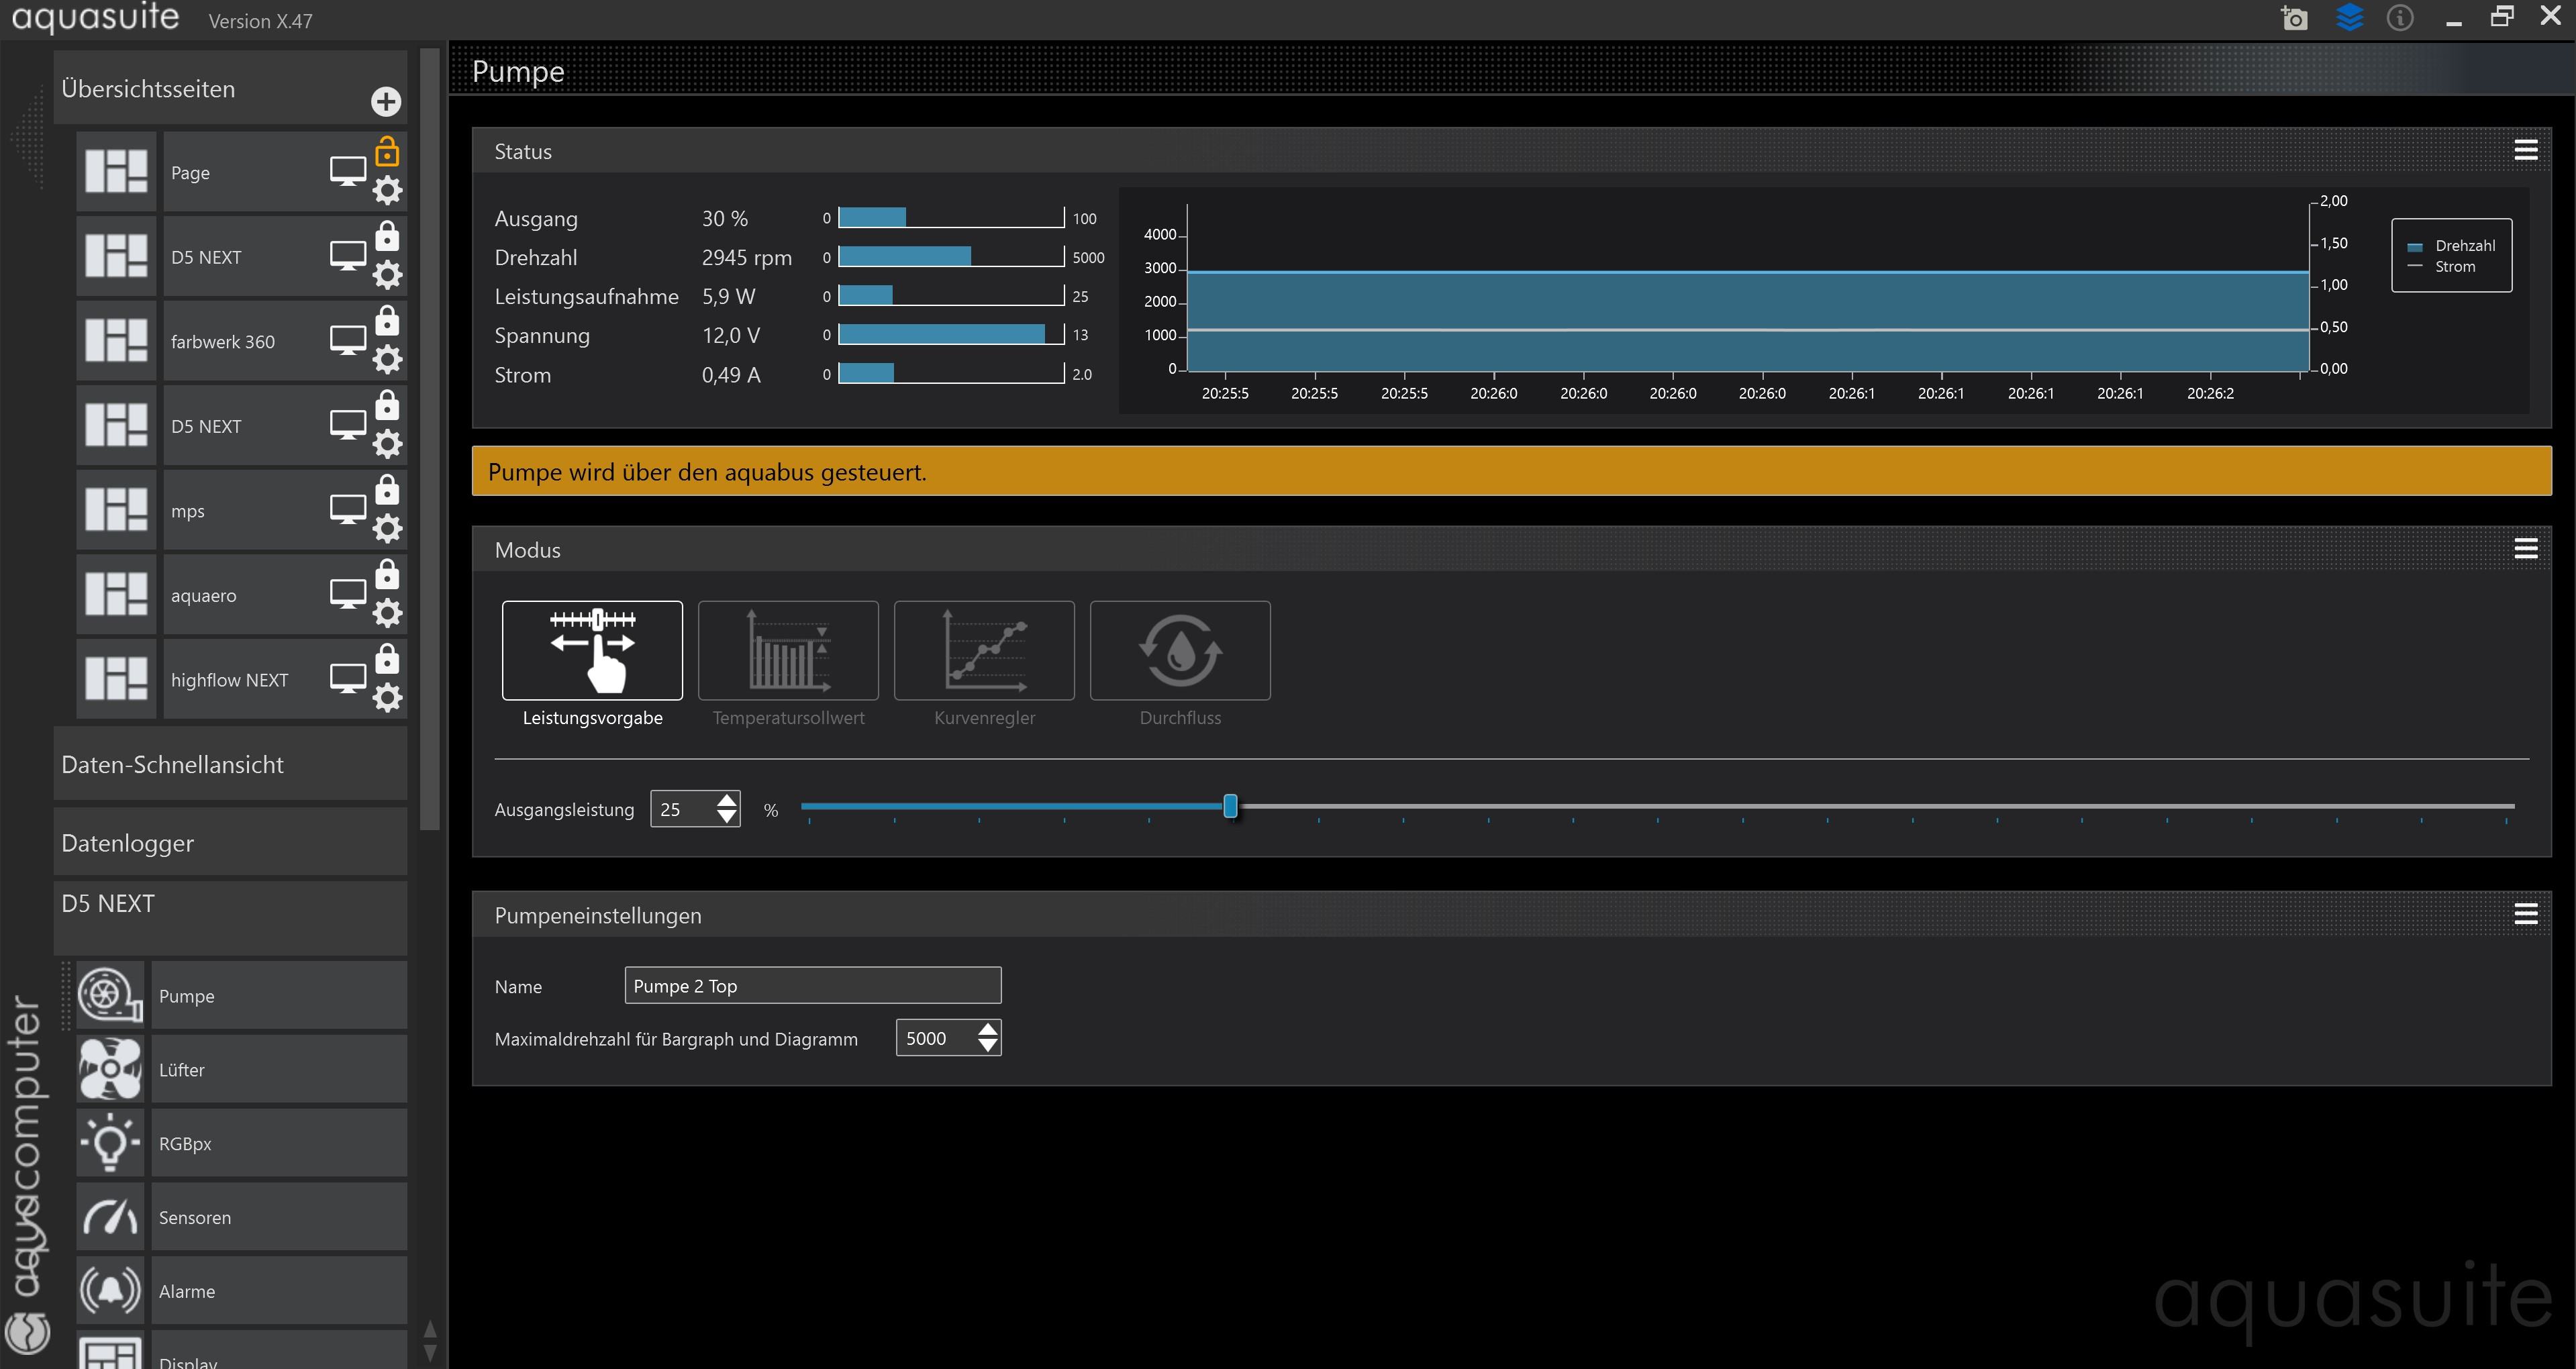The width and height of the screenshot is (2576, 1369).
Task: Select Durchfluss mode
Action: [x=1180, y=650]
